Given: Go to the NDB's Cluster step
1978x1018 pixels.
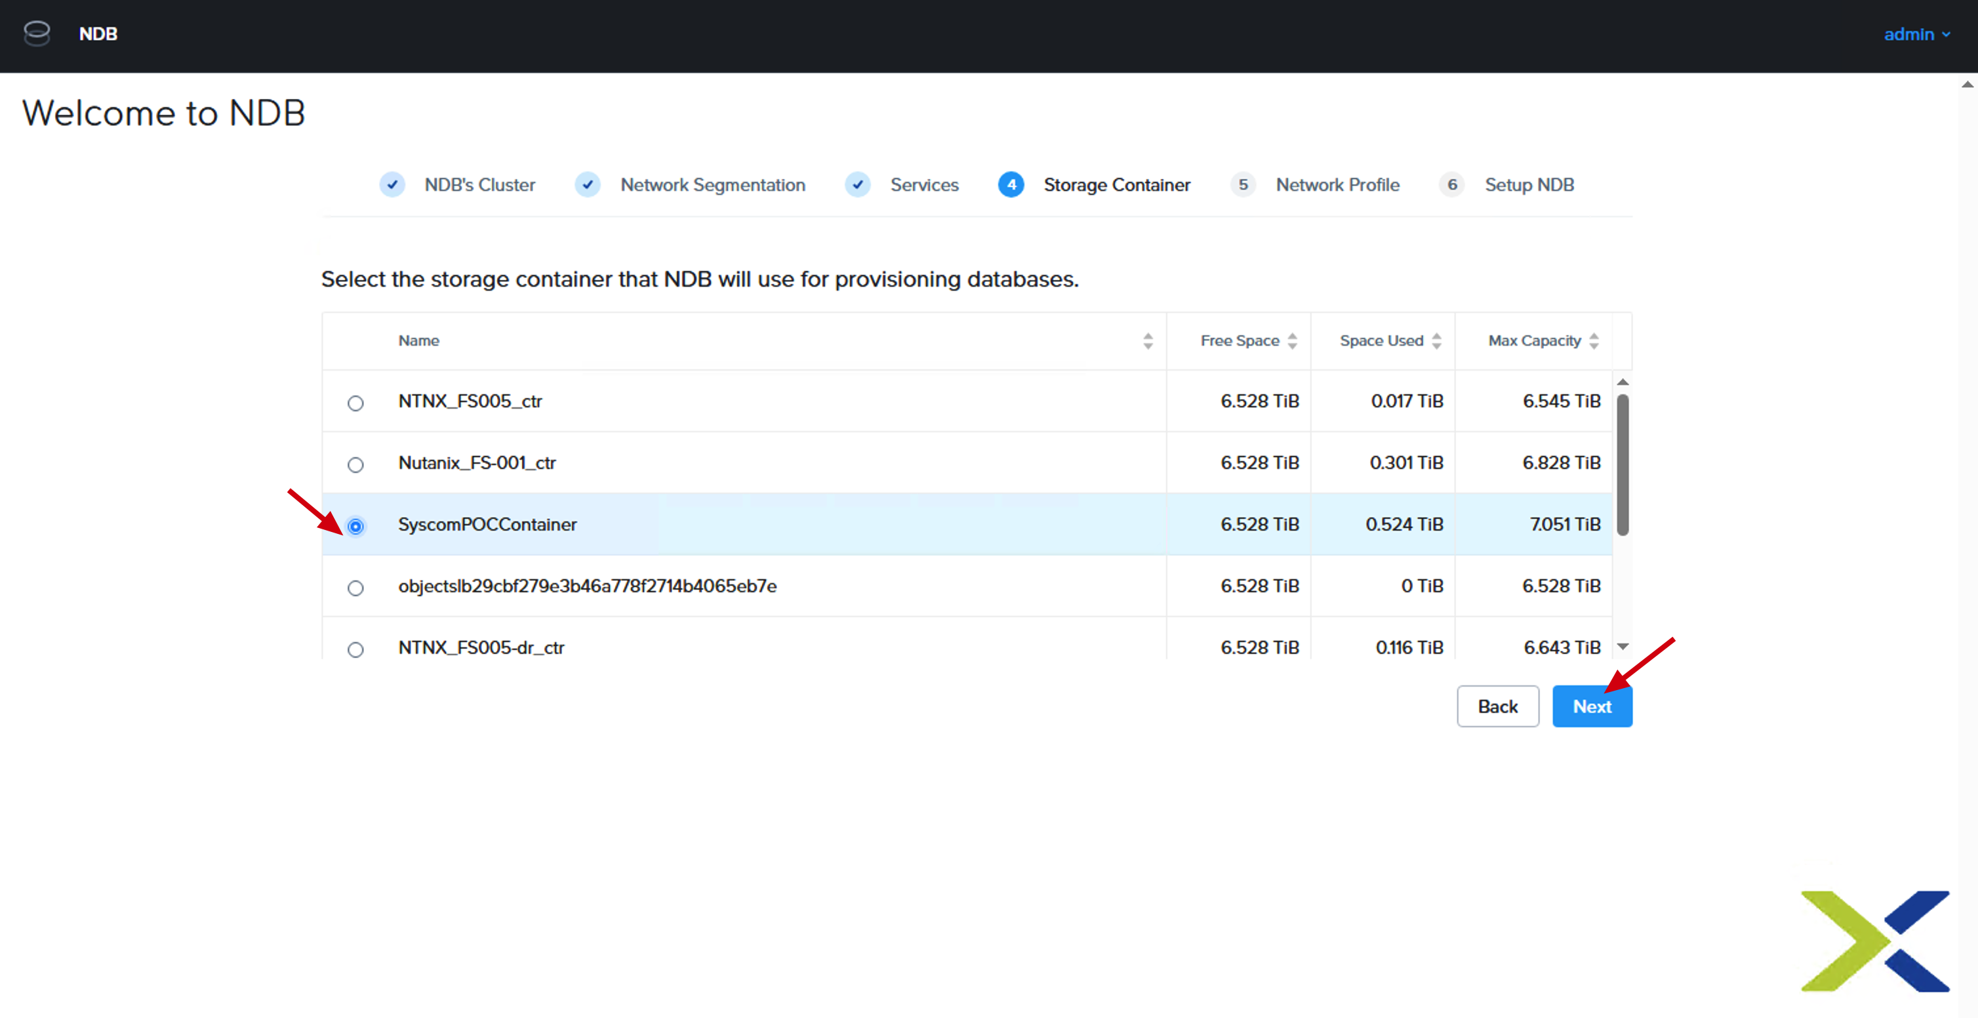Looking at the screenshot, I should tap(479, 185).
